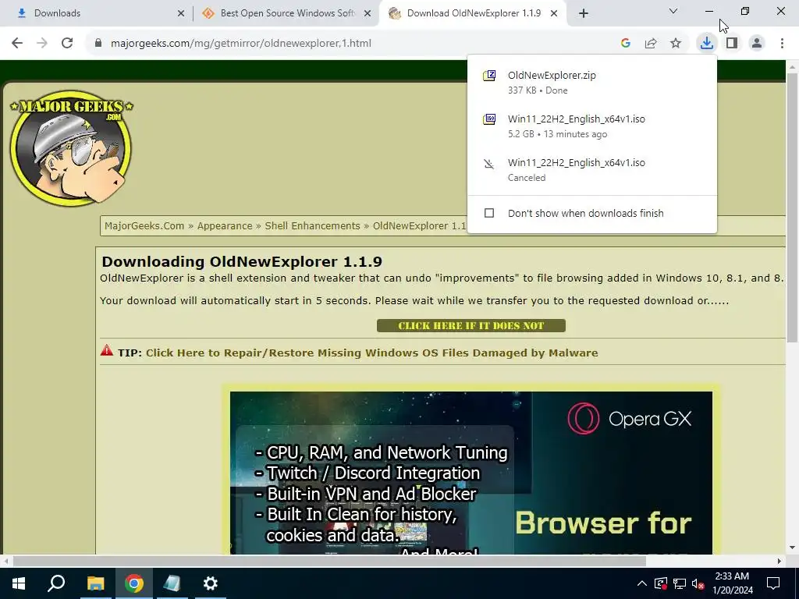Click the canceled Win11_22H2 ISO entry
Image resolution: width=799 pixels, height=599 pixels.
click(592, 169)
